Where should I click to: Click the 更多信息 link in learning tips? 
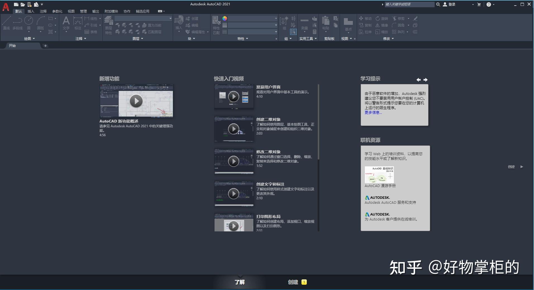(373, 112)
